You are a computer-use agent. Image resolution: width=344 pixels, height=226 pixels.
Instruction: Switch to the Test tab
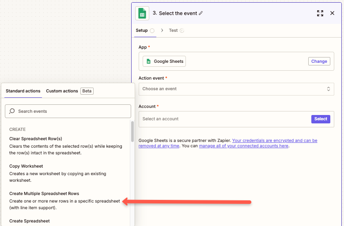[176, 31]
